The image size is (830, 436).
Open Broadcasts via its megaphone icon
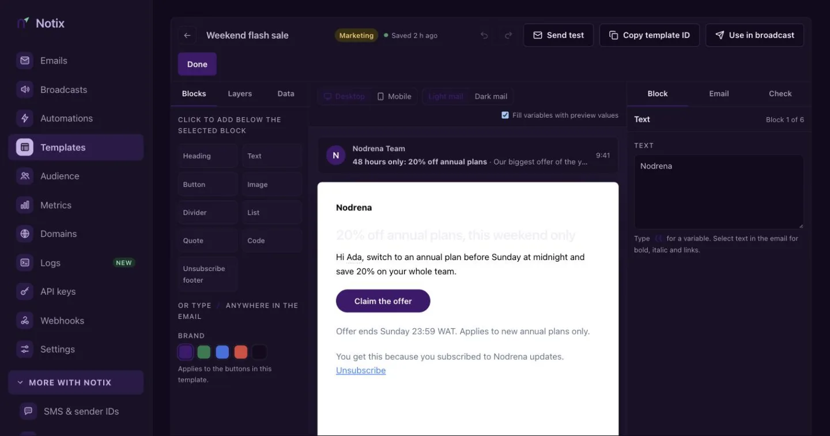(25, 89)
